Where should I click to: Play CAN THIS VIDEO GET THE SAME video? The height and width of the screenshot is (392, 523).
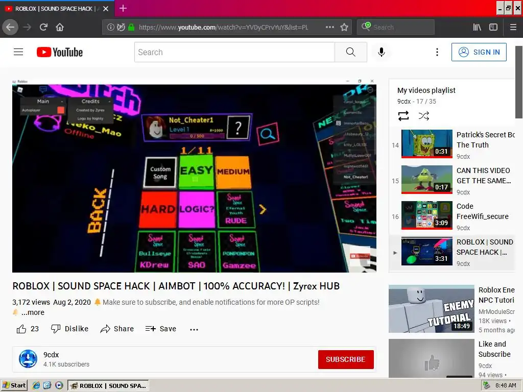click(x=453, y=179)
